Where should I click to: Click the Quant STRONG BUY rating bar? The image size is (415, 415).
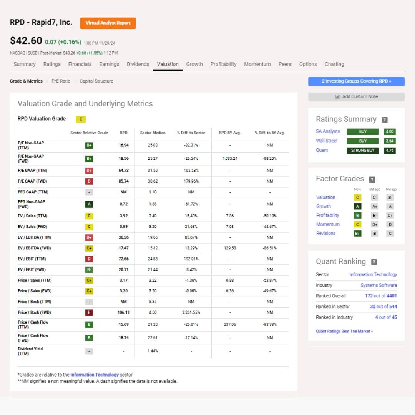click(x=363, y=151)
